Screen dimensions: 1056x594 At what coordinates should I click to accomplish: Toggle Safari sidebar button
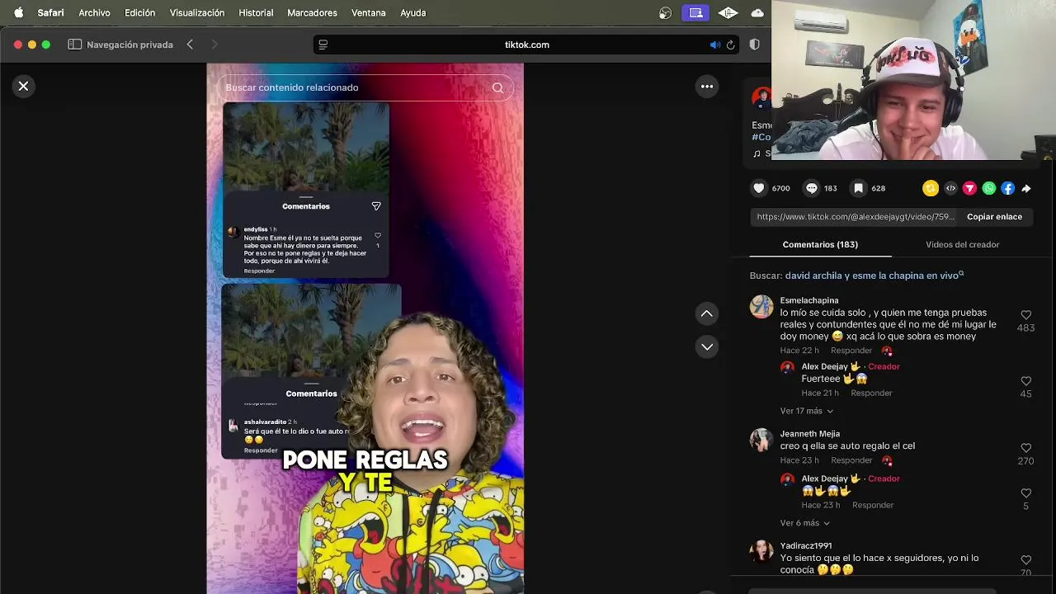tap(74, 45)
